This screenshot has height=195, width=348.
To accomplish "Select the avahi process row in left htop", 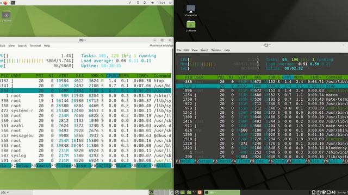I will pos(86,126).
